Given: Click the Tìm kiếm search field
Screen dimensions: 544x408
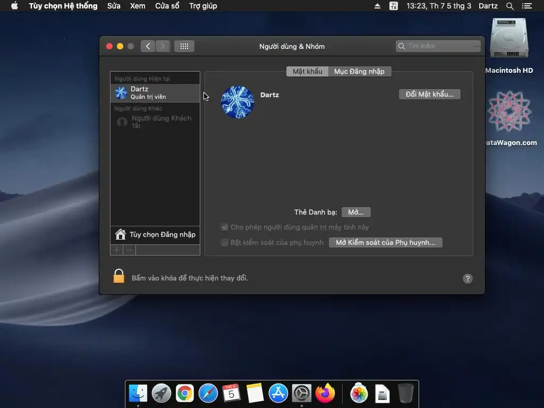Looking at the screenshot, I should click(x=438, y=46).
